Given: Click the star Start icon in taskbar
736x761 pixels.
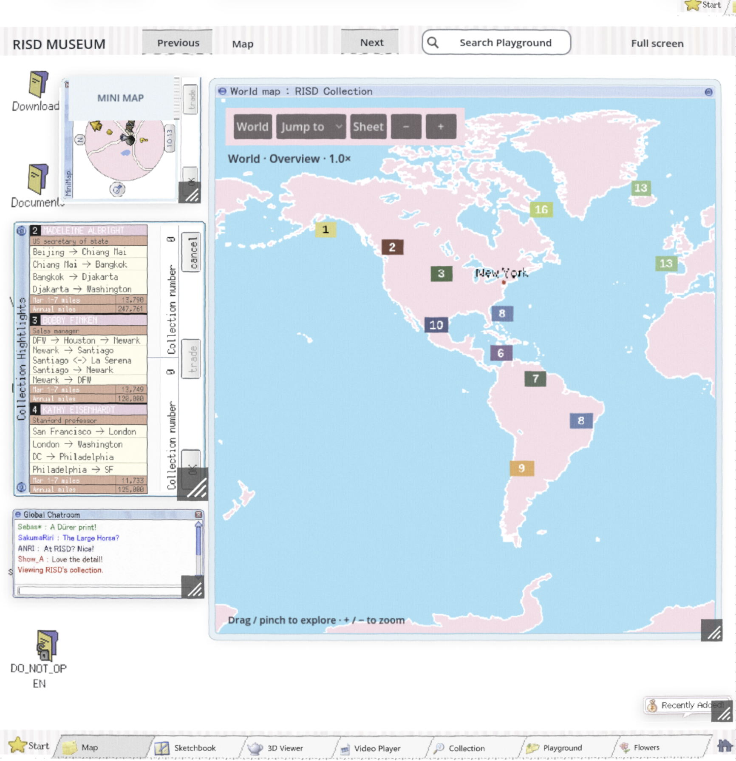Looking at the screenshot, I should (17, 746).
